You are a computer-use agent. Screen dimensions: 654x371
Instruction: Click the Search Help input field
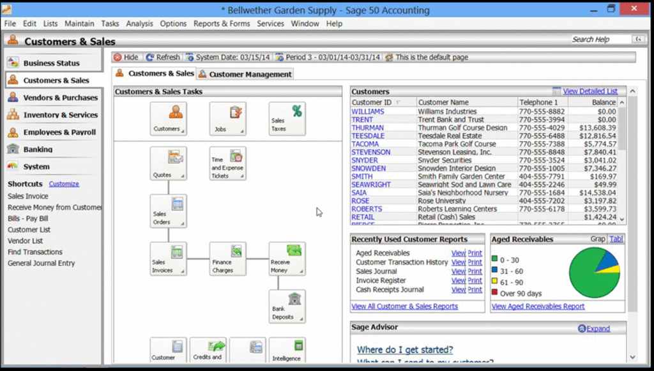point(601,39)
